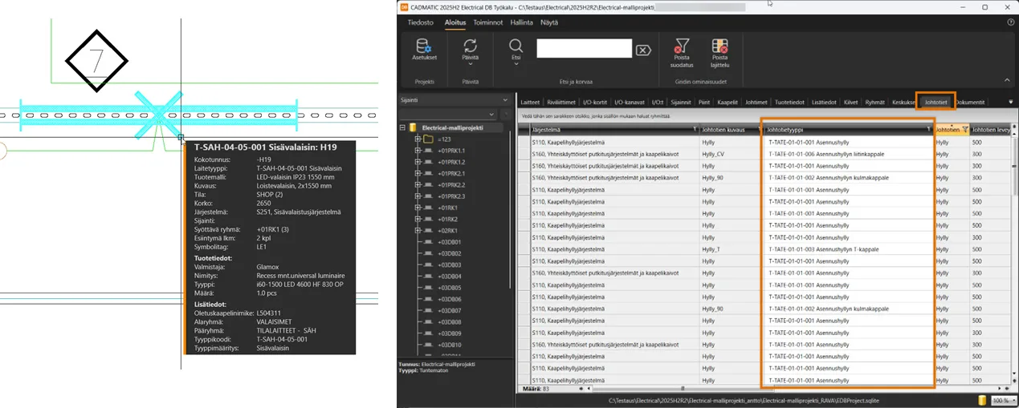Select the +02RK1 location in the tree
This screenshot has height=408, width=1019.
pos(447,229)
